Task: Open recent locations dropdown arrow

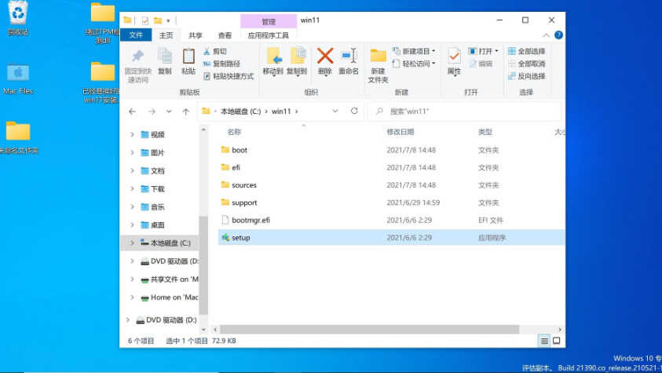Action: [x=169, y=112]
